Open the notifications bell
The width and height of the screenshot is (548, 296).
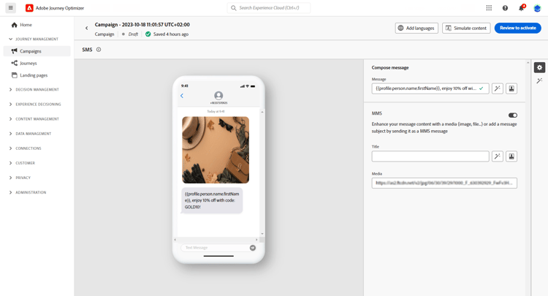click(x=521, y=8)
